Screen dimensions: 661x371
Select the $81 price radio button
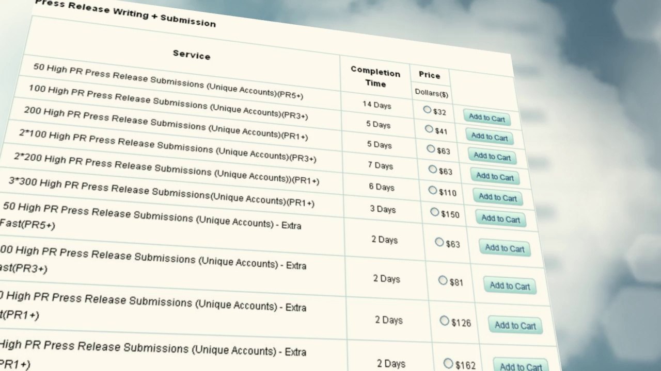pyautogui.click(x=443, y=280)
